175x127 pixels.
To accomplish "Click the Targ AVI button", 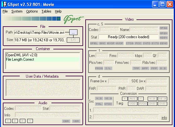I will [x=132, y=99].
